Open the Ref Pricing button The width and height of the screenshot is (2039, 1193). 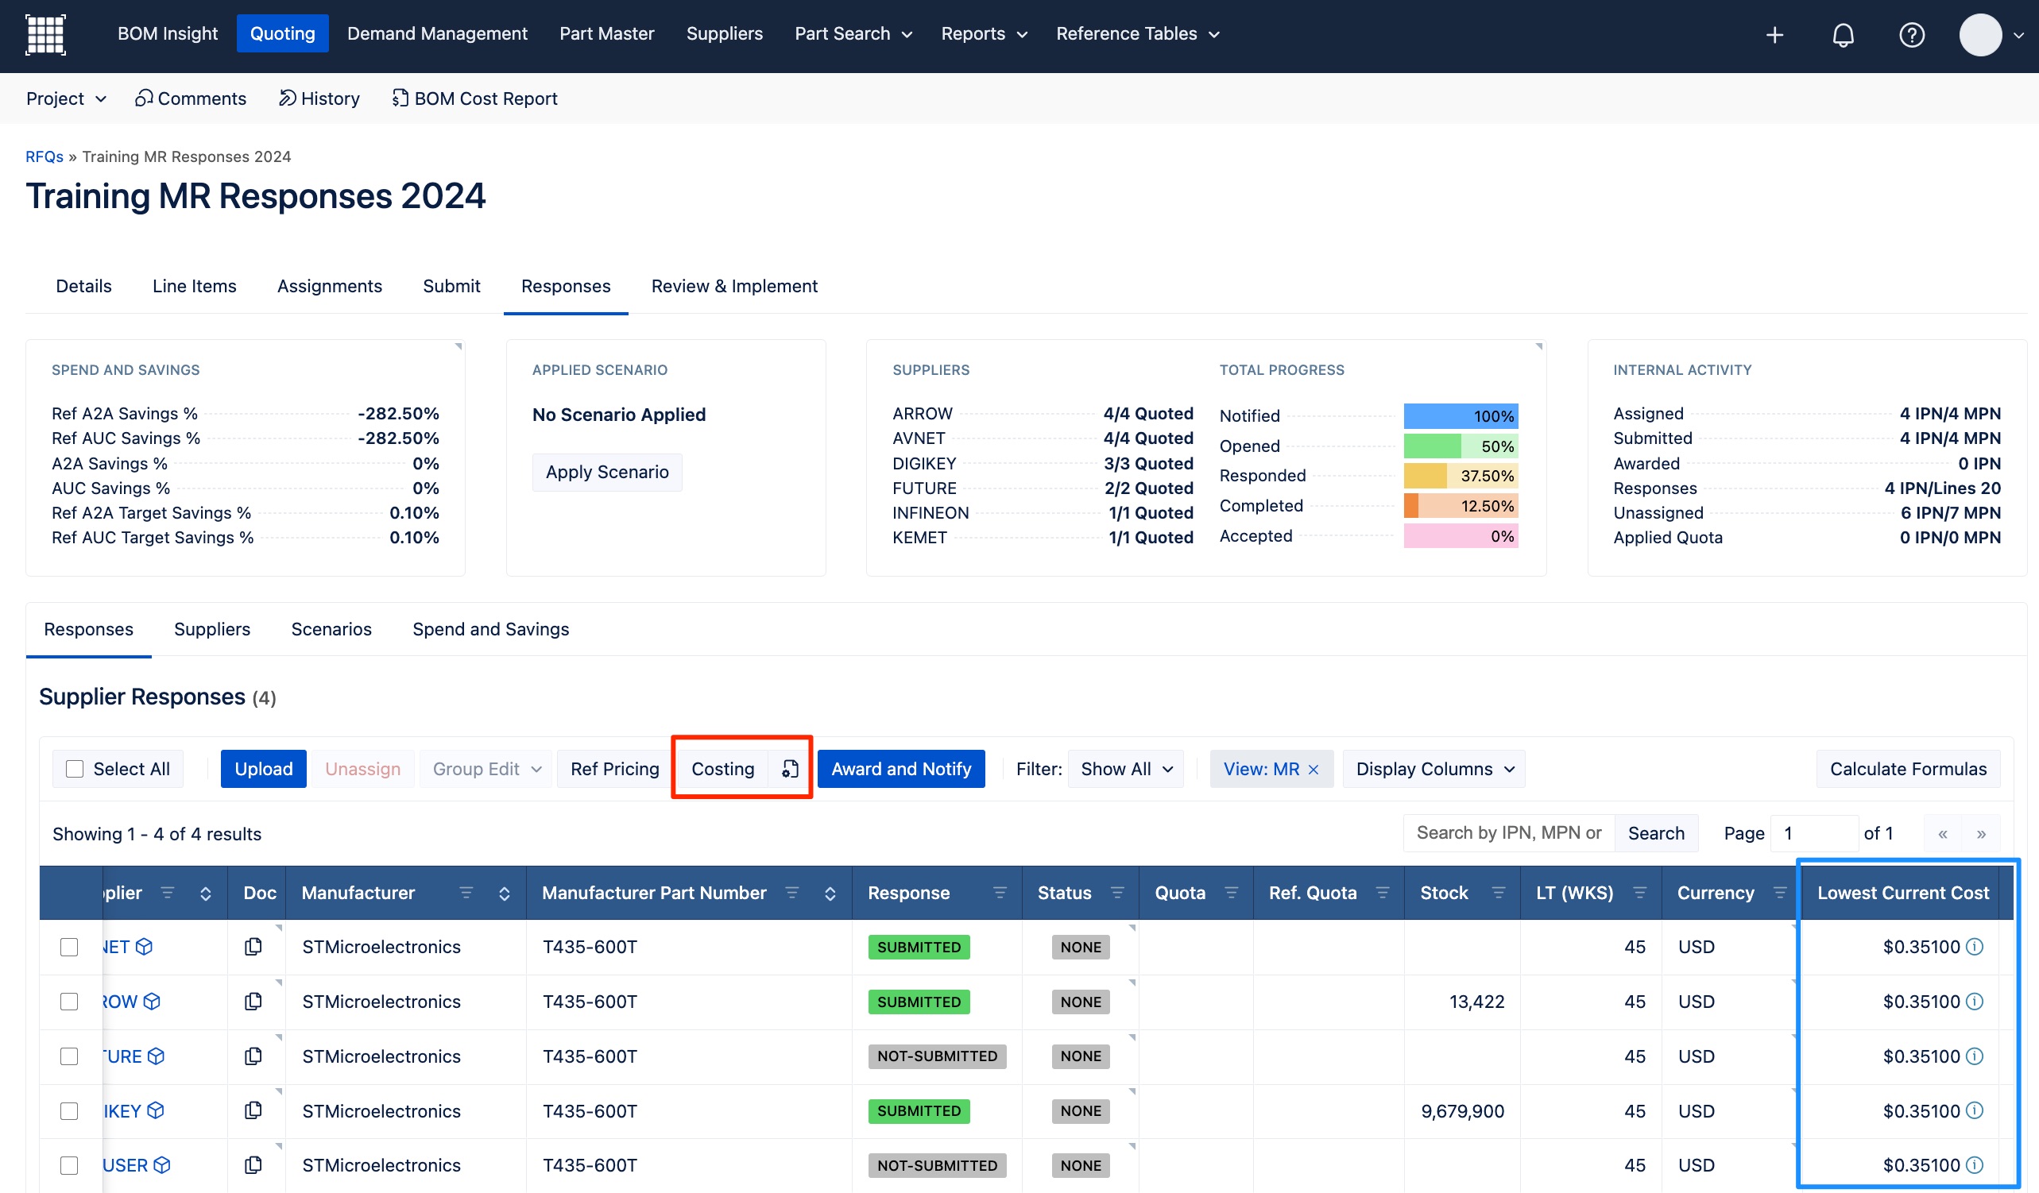pos(614,768)
